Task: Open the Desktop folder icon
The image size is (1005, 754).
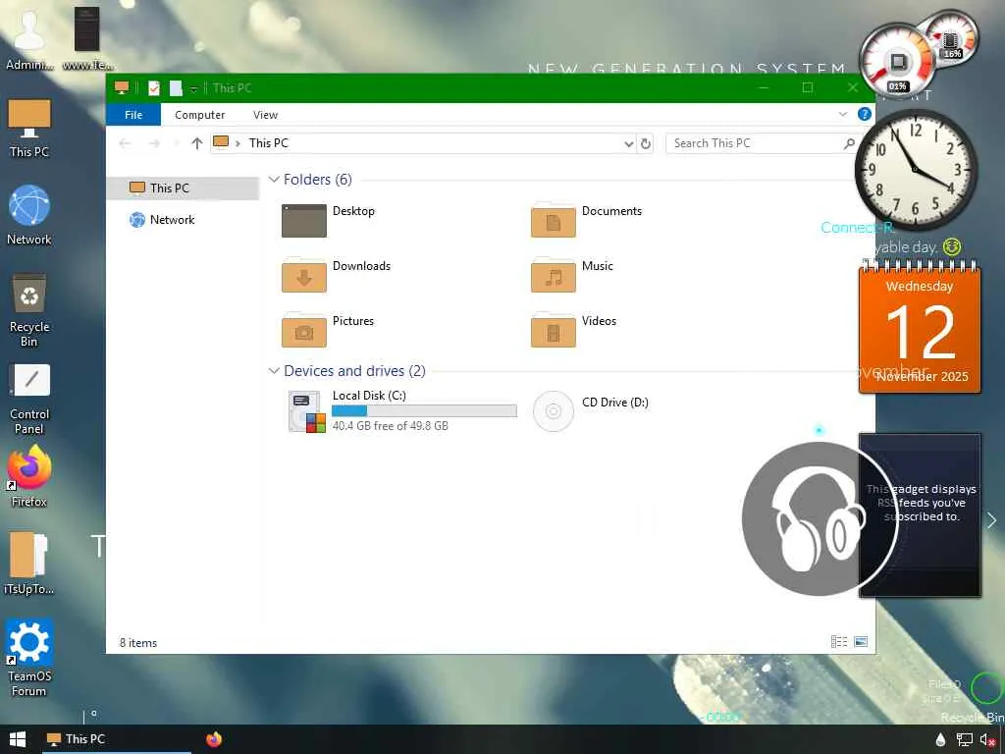Action: [304, 221]
